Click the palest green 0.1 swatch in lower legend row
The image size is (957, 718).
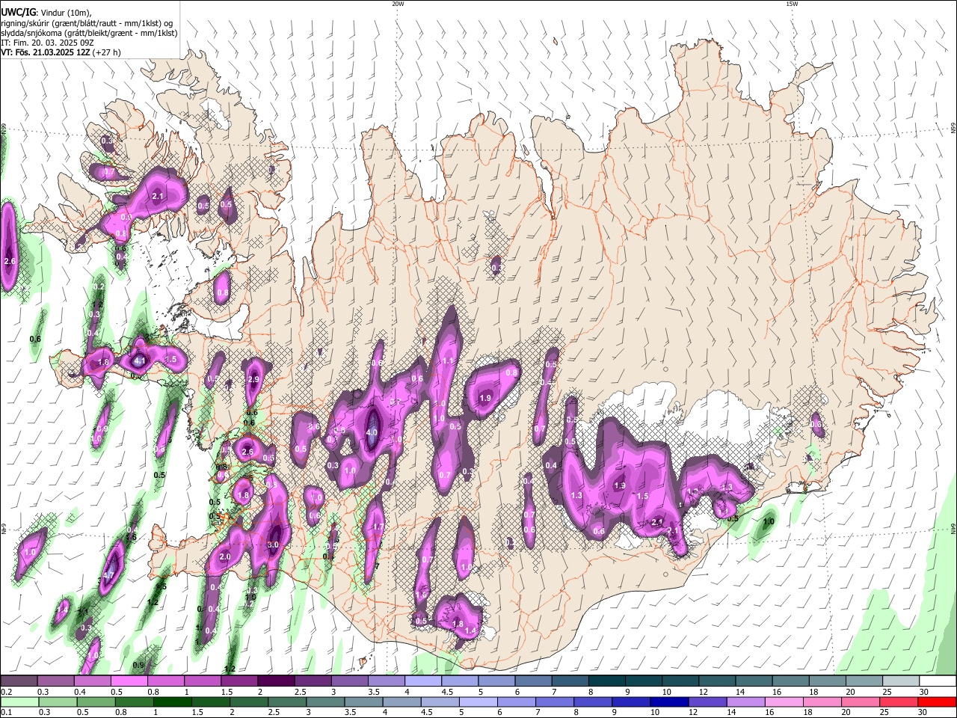pyautogui.click(x=20, y=702)
